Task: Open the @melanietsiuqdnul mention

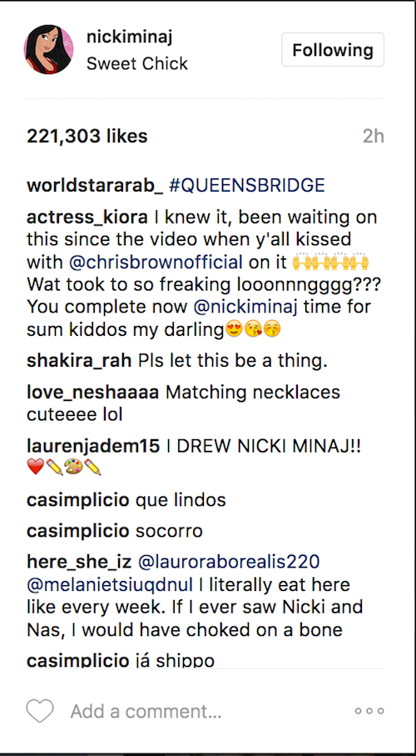Action: pyautogui.click(x=110, y=585)
